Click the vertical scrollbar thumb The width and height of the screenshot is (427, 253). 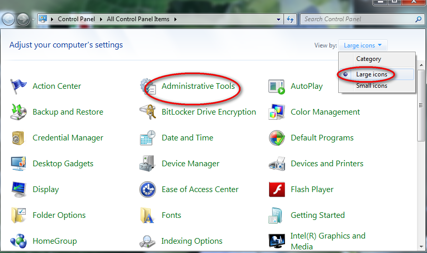[x=421, y=105]
